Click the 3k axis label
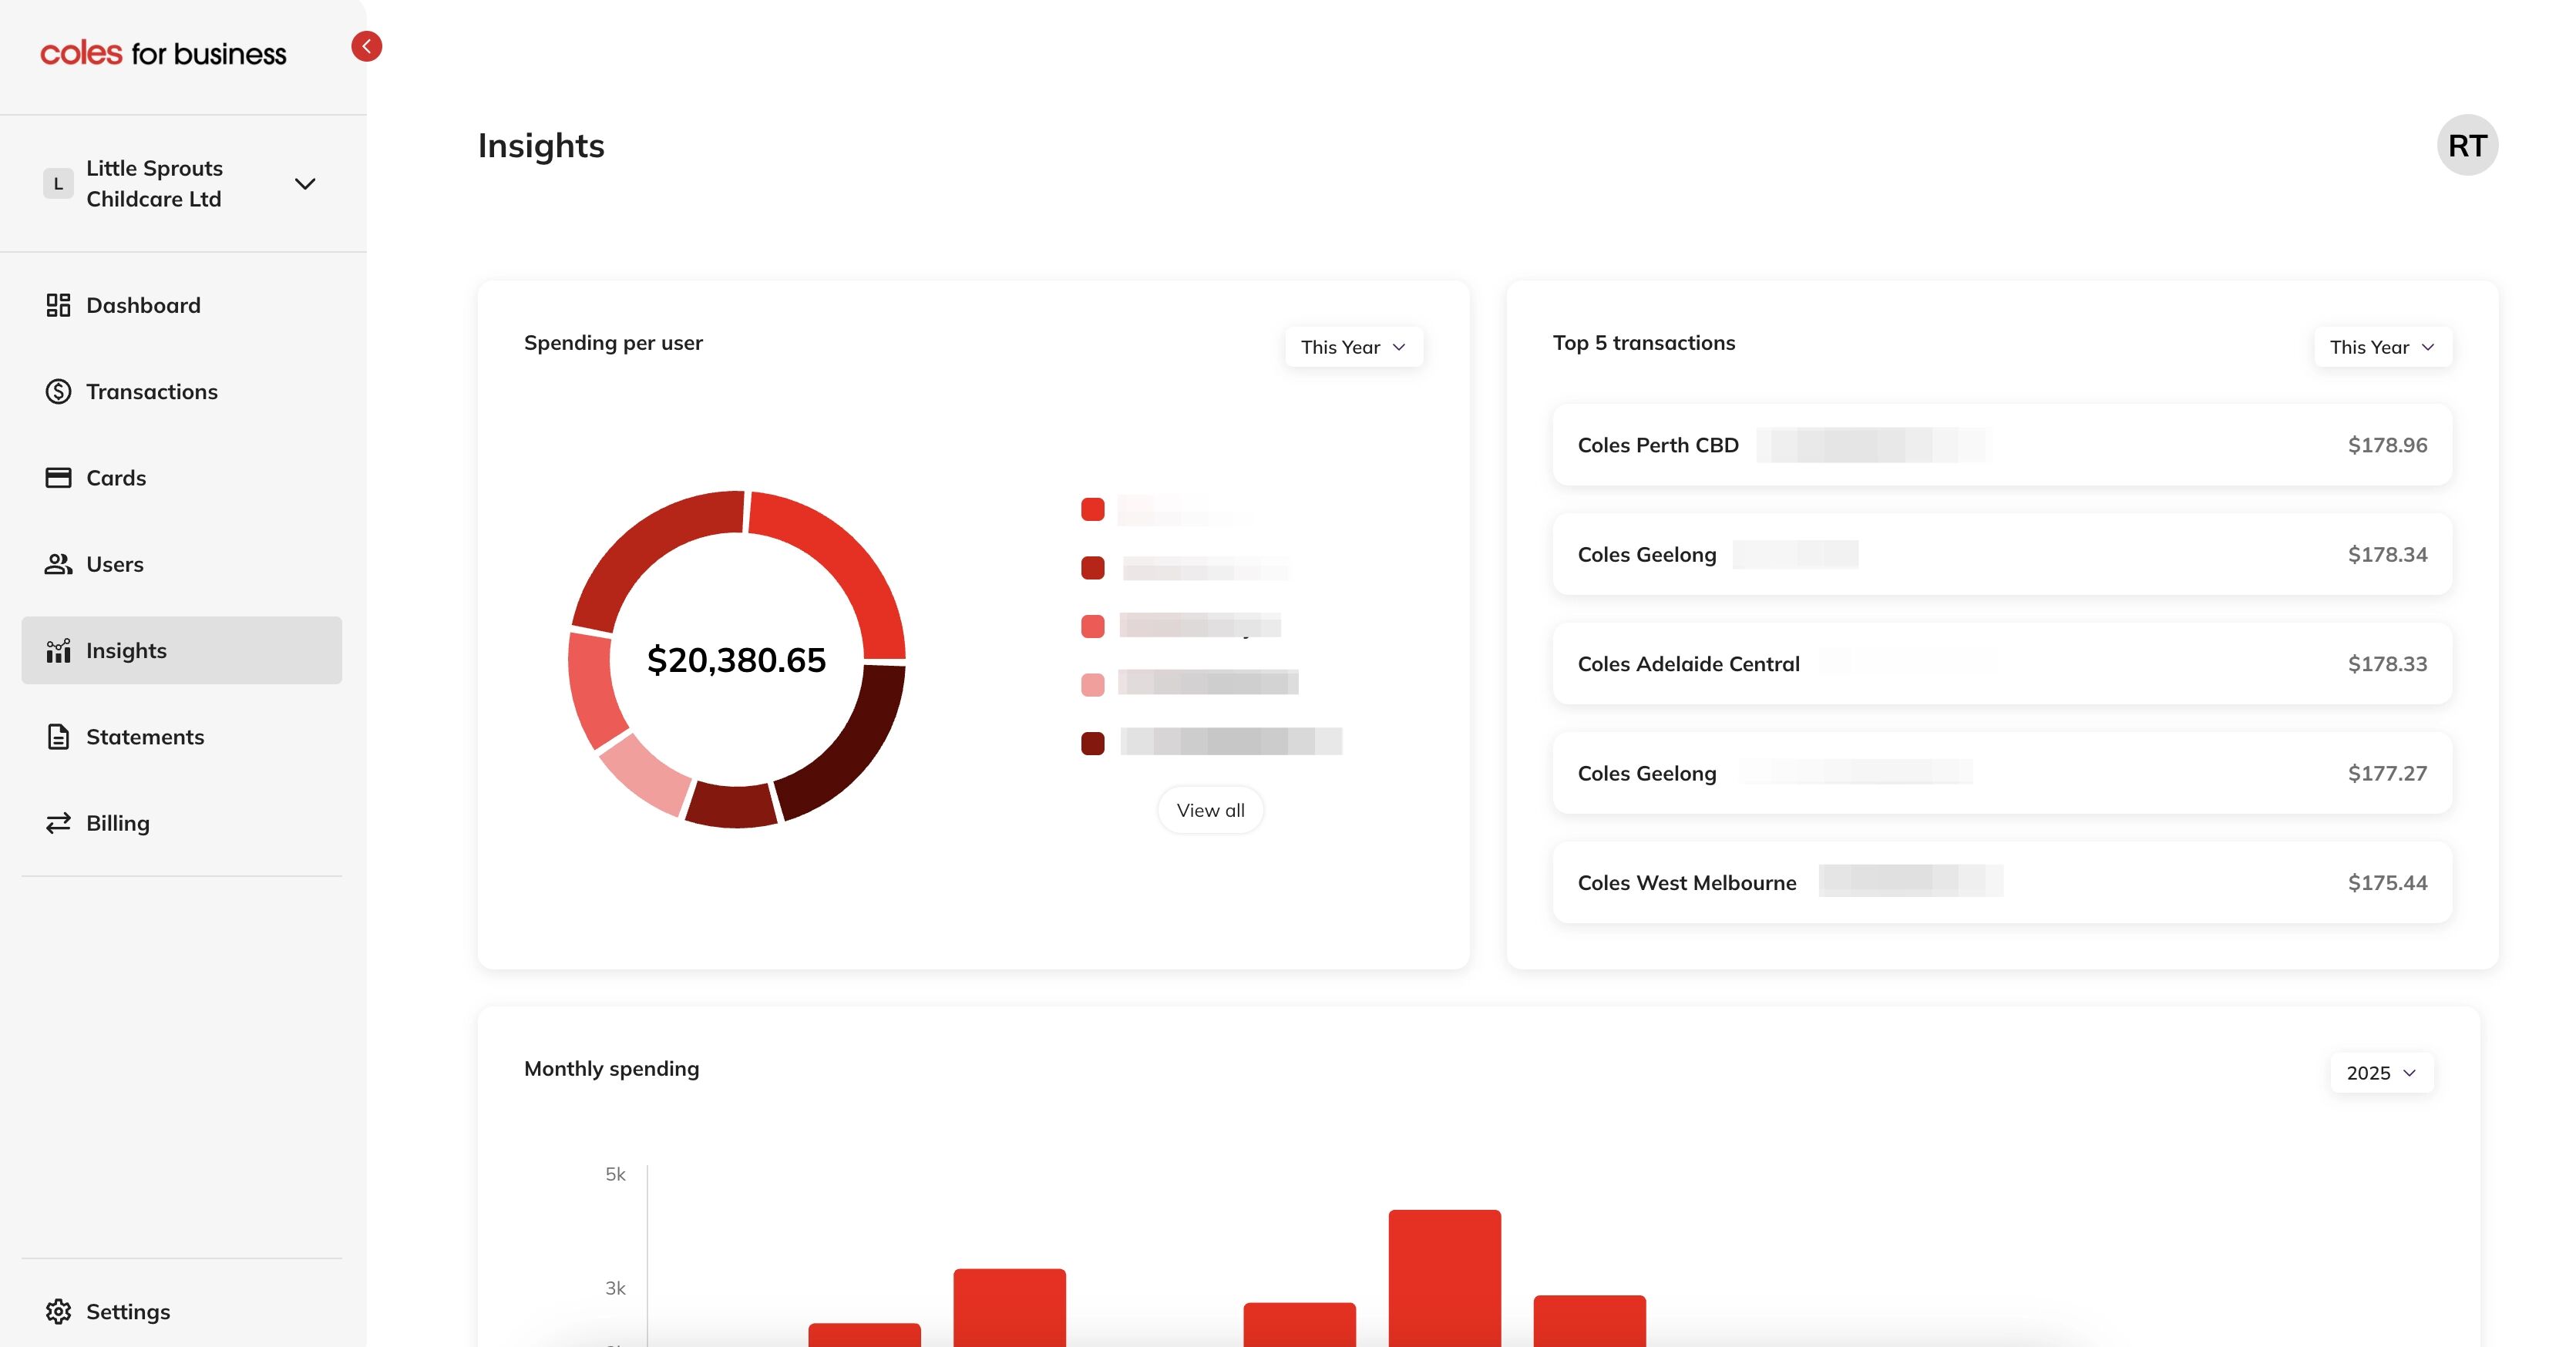Viewport: 2576px width, 1347px height. coord(615,1288)
